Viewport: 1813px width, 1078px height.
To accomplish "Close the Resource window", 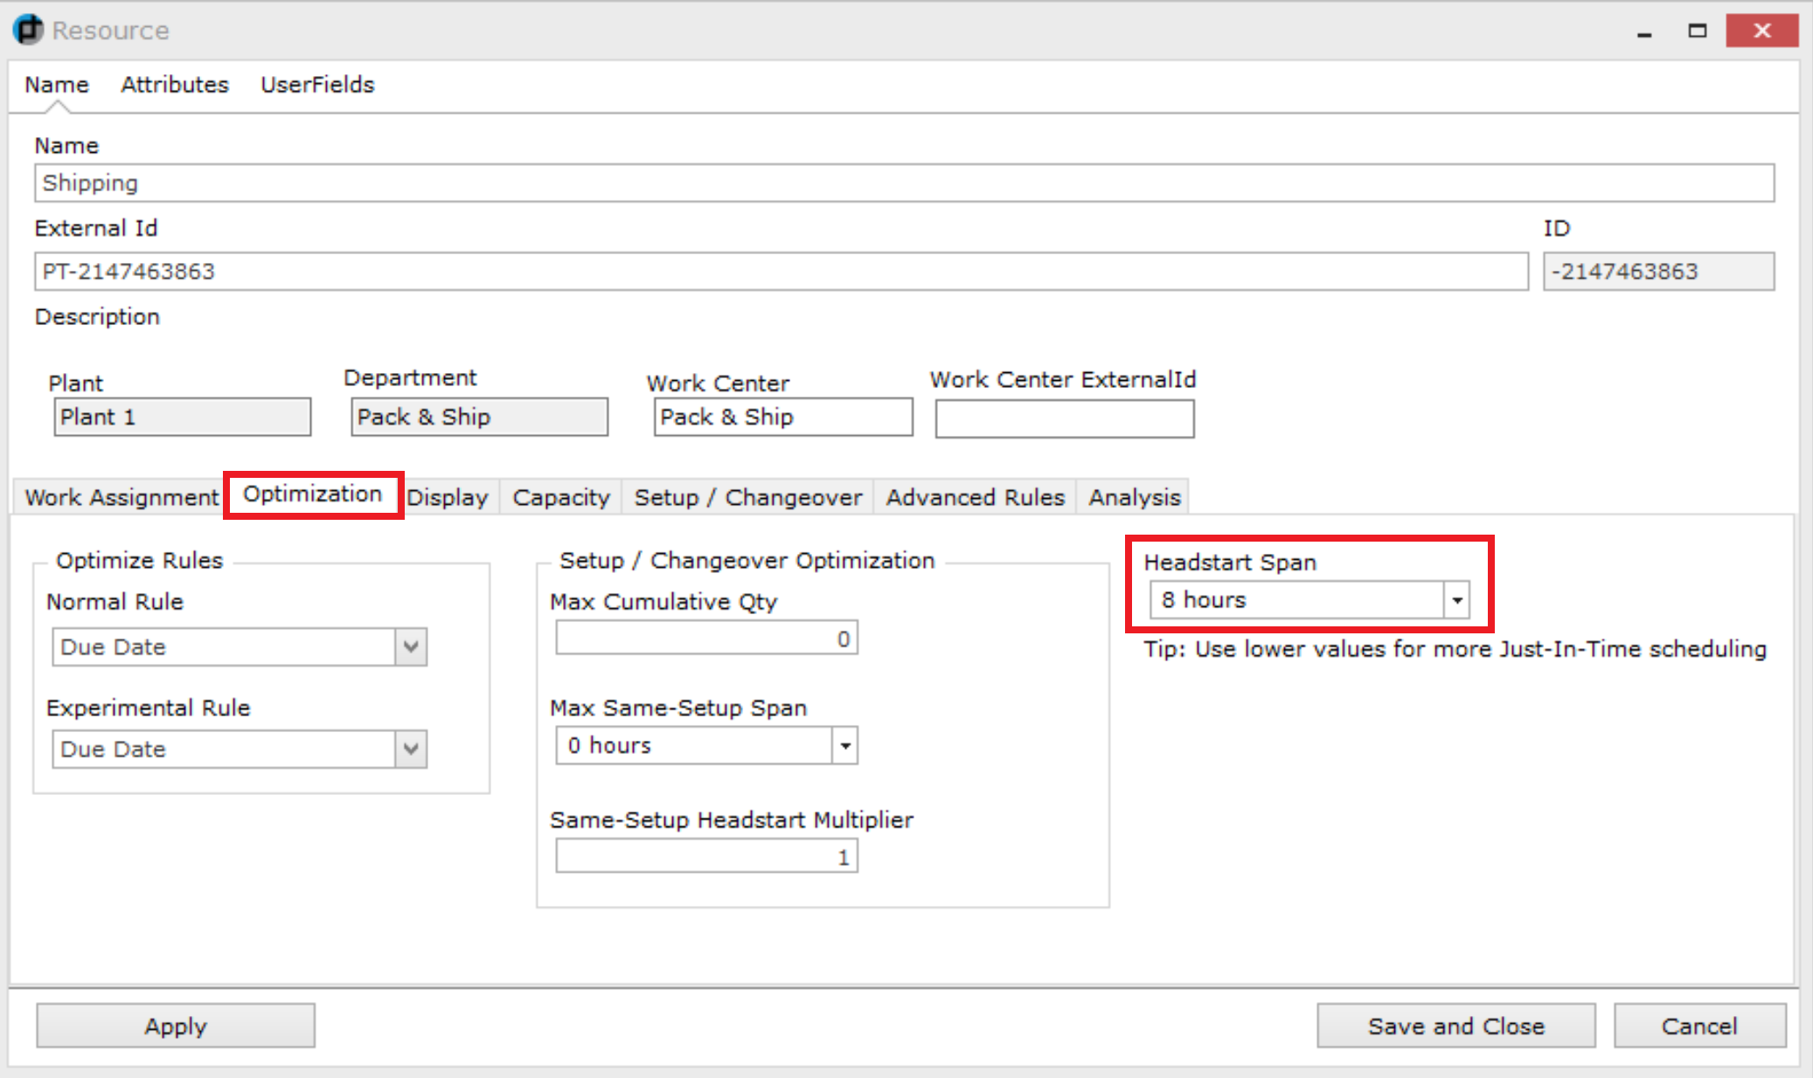I will click(x=1762, y=31).
